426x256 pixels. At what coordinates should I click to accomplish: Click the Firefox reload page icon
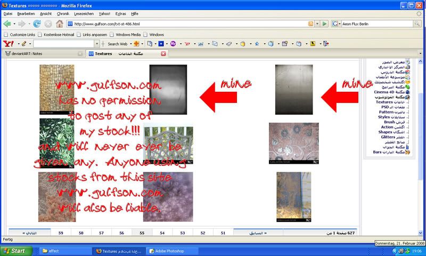(37, 23)
